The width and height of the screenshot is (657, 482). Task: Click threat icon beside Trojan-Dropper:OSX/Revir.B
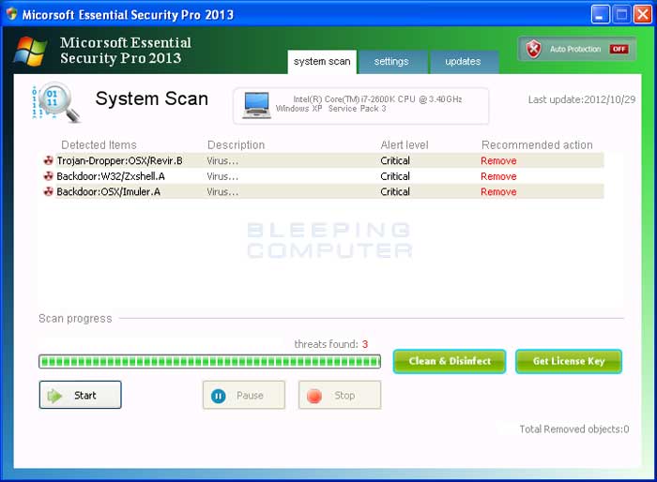49,160
